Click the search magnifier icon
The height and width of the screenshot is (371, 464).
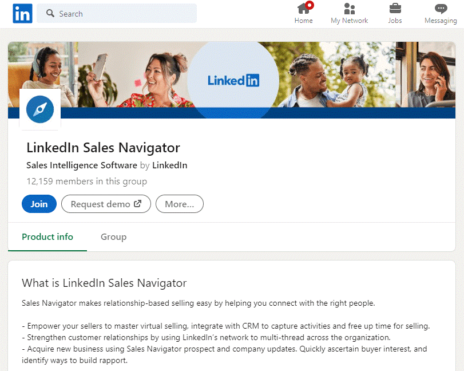(50, 13)
